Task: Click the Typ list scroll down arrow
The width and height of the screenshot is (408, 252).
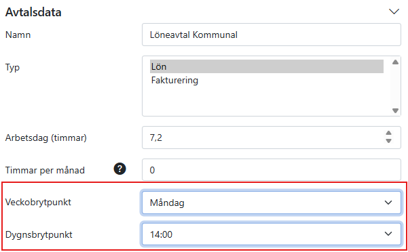Action: (x=395, y=110)
